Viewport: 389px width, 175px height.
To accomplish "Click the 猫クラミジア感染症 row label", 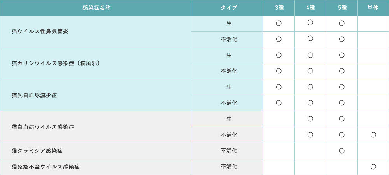I will coord(37,150).
